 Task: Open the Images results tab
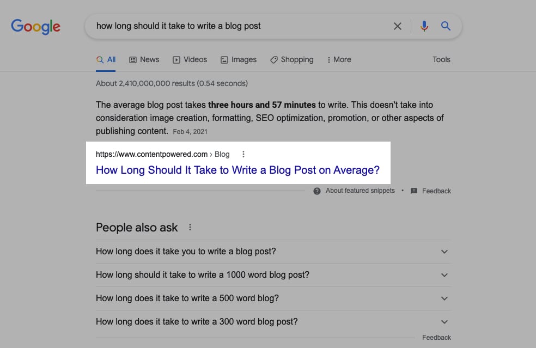239,60
